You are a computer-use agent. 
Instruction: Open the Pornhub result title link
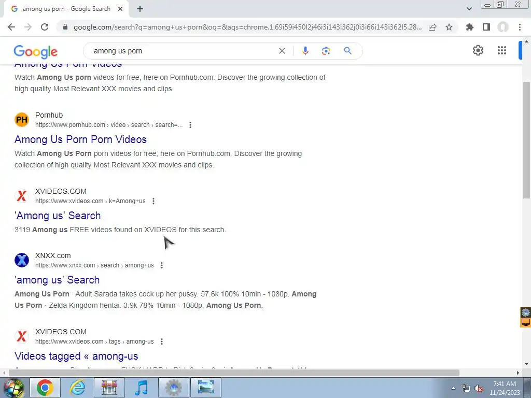pyautogui.click(x=80, y=139)
